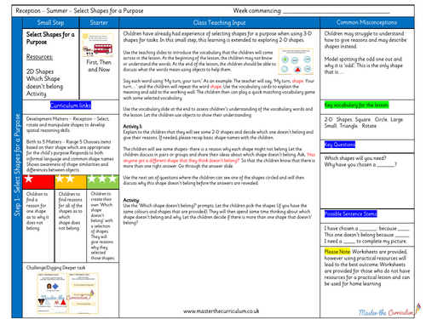Select the 'Common Misconceptions' column header
The image size is (426, 319).
point(367,23)
